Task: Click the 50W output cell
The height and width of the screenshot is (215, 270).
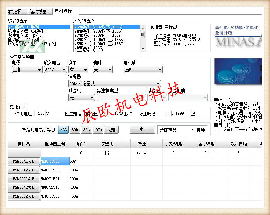Action: (81, 161)
